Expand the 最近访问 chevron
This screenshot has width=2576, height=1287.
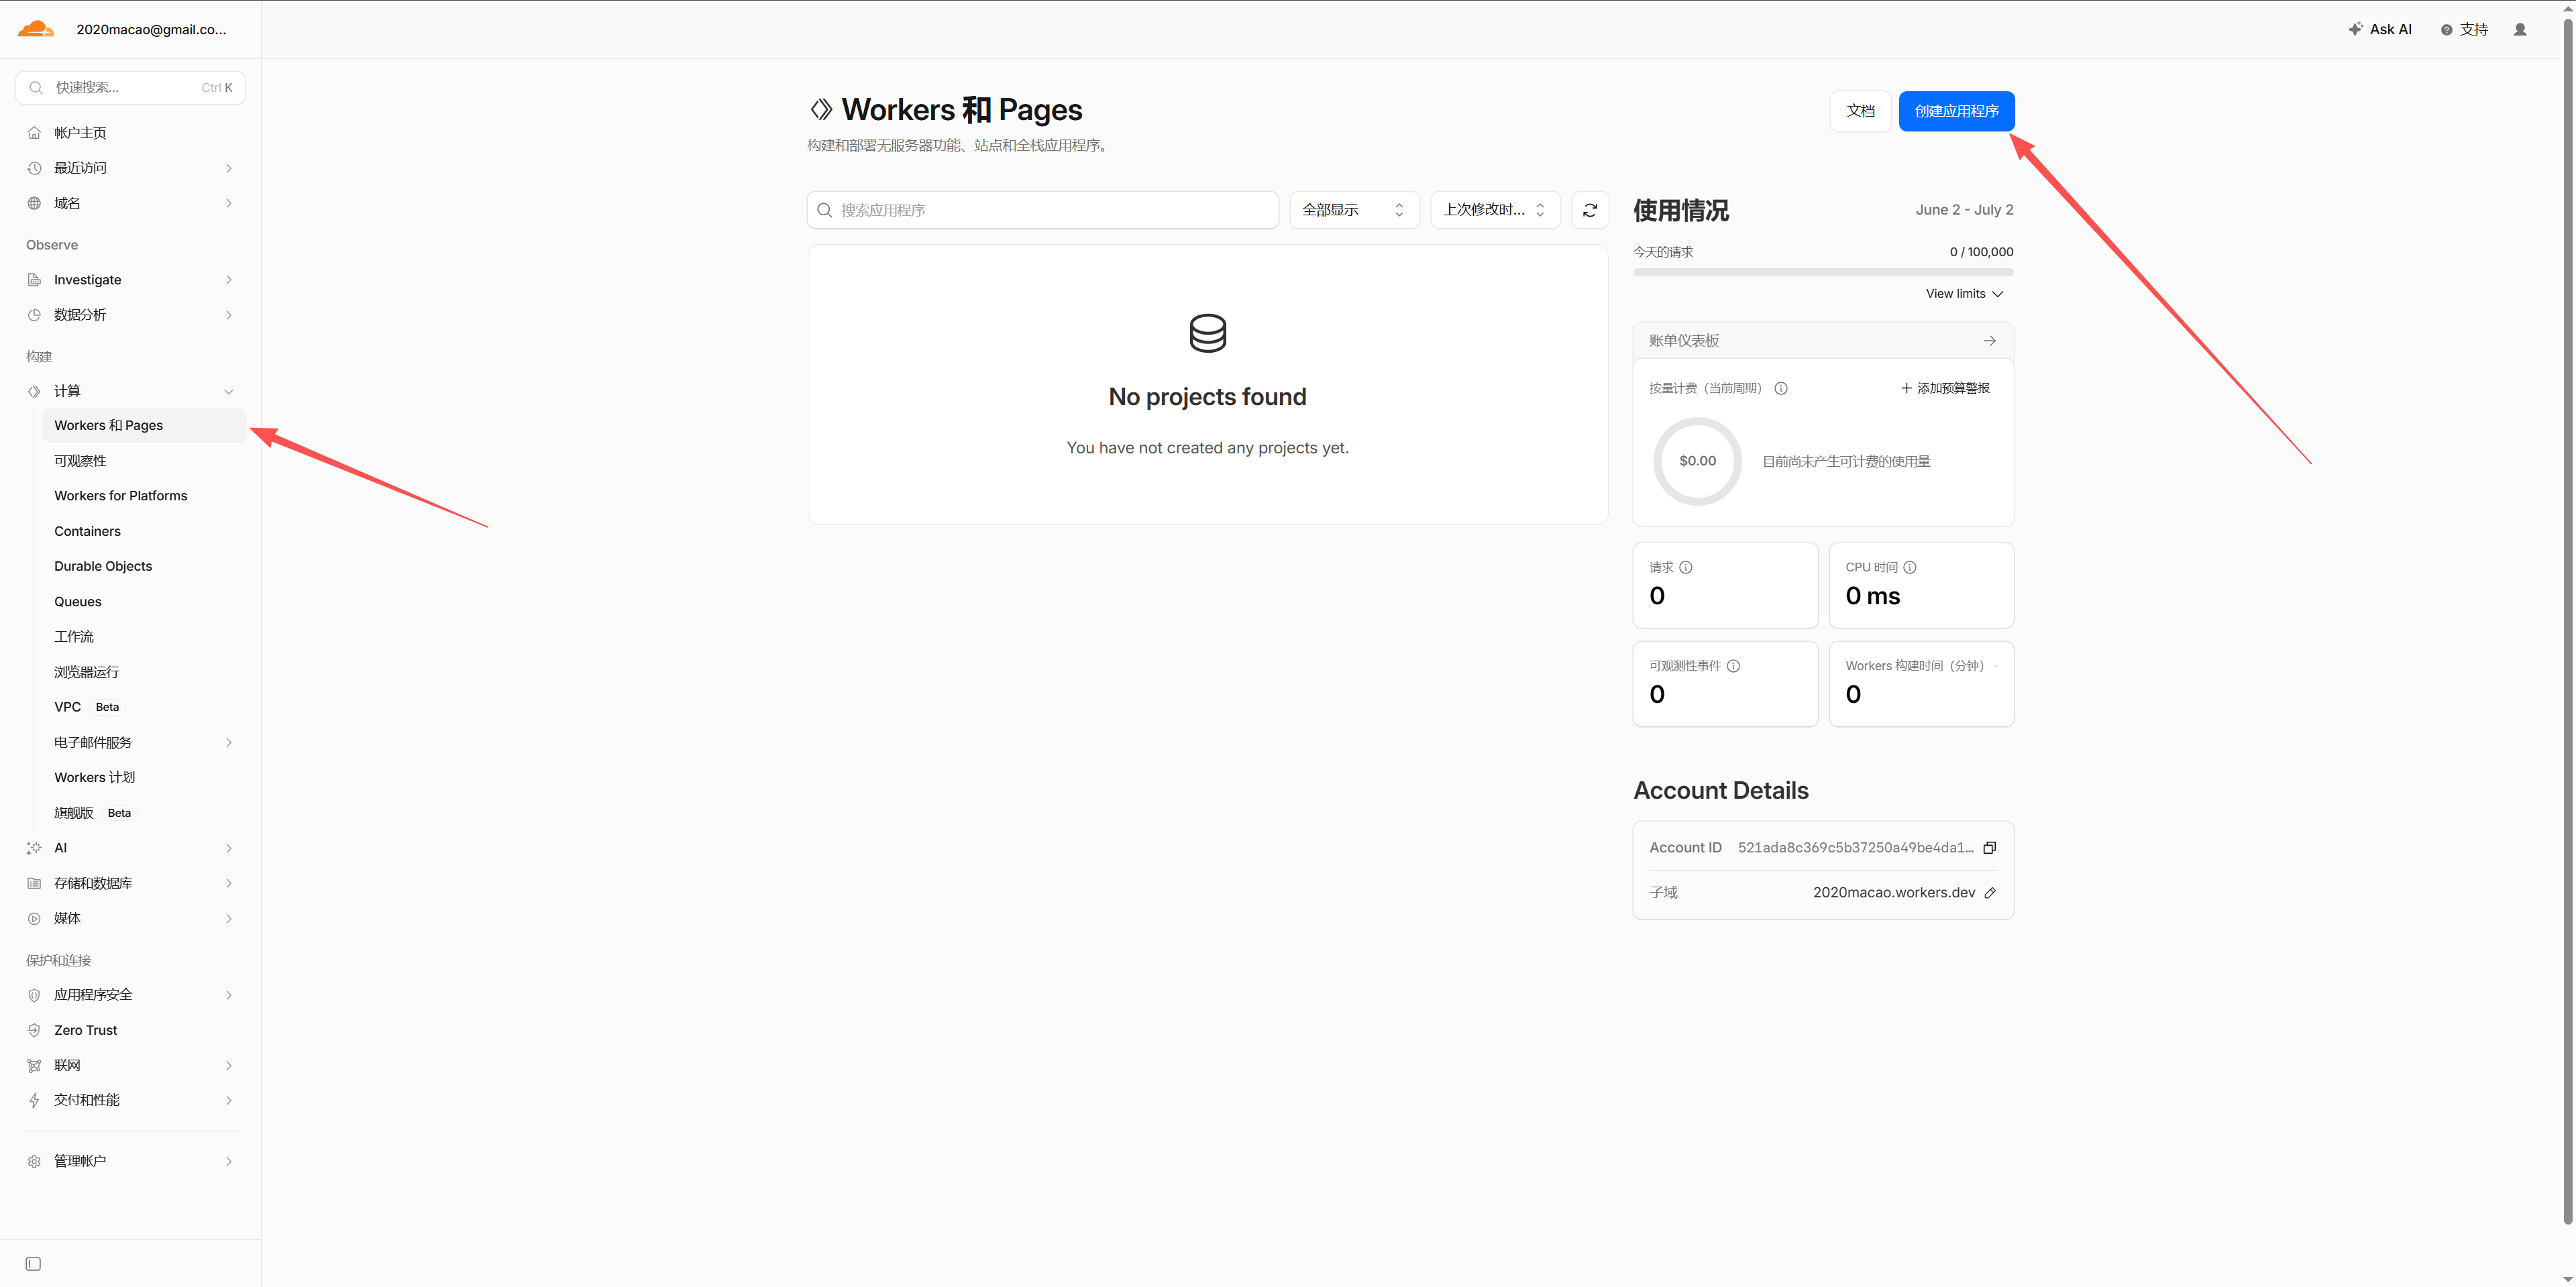[229, 168]
